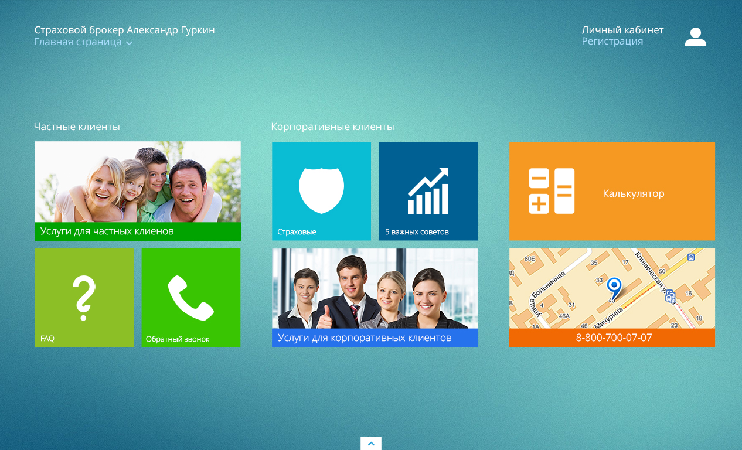Open Личный кабинет account section
742x450 pixels.
pyautogui.click(x=622, y=30)
